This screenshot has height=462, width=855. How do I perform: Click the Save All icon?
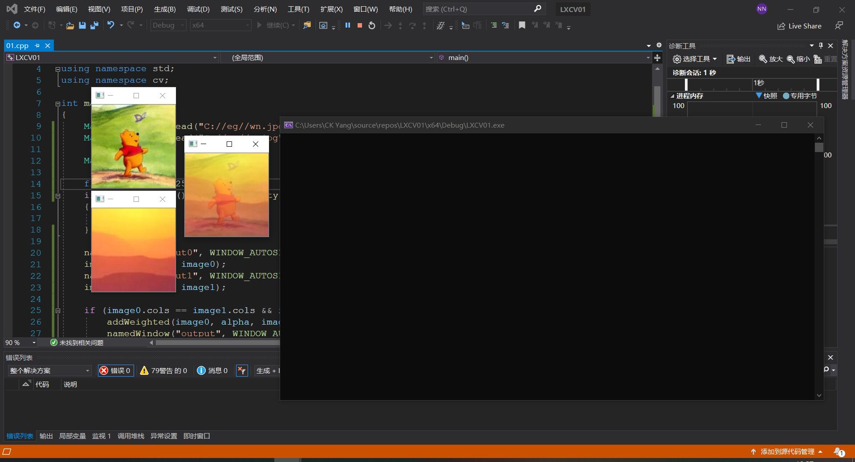coord(94,25)
